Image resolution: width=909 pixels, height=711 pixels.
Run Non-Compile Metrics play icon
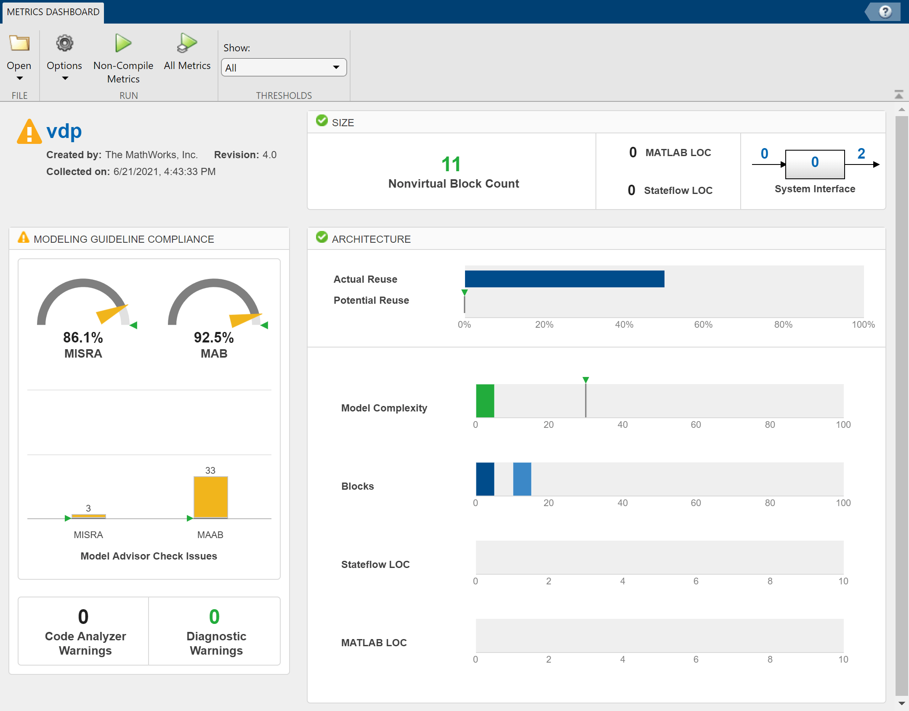pyautogui.click(x=123, y=43)
